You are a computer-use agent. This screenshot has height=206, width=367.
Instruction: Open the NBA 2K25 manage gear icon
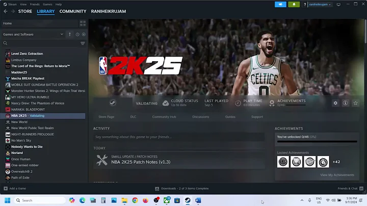(335, 103)
